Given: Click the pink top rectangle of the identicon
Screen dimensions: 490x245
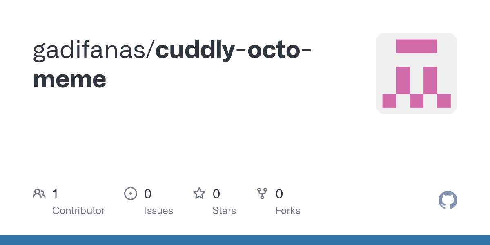Looking at the screenshot, I should tap(416, 46).
